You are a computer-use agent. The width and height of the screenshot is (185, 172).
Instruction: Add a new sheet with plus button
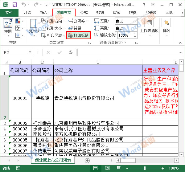(87, 161)
